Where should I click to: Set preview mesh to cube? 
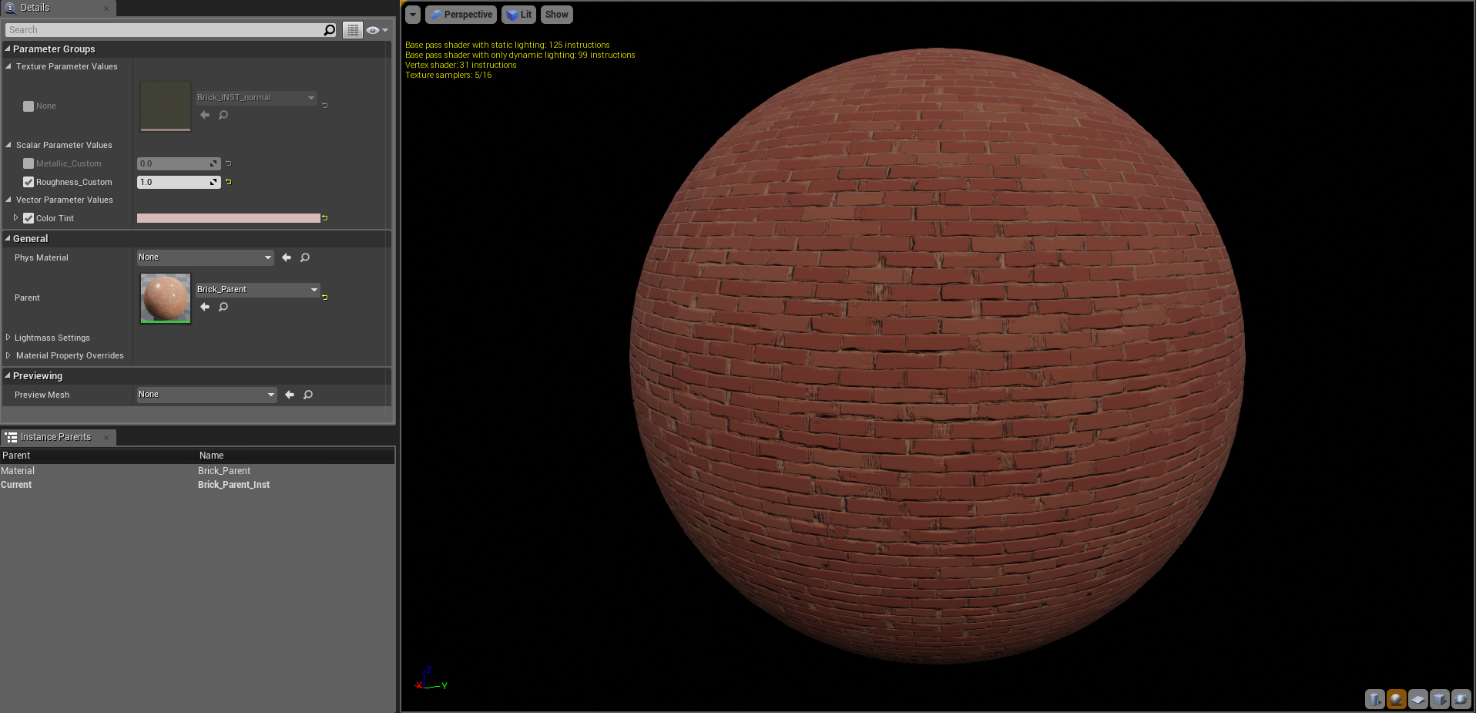(x=1439, y=699)
